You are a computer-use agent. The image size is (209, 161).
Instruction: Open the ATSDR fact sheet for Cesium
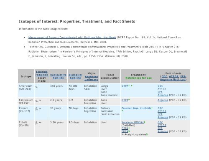162,111
